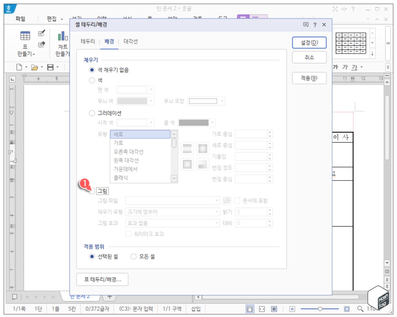397x317 pixels.
Task: Select the draw table pencil icon
Action: pos(41,33)
